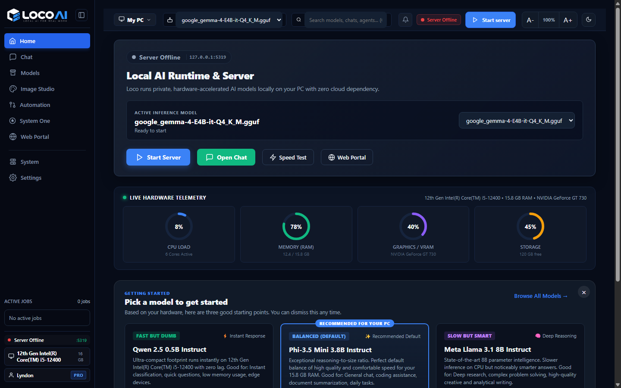Click the search magnifier icon

(298, 20)
